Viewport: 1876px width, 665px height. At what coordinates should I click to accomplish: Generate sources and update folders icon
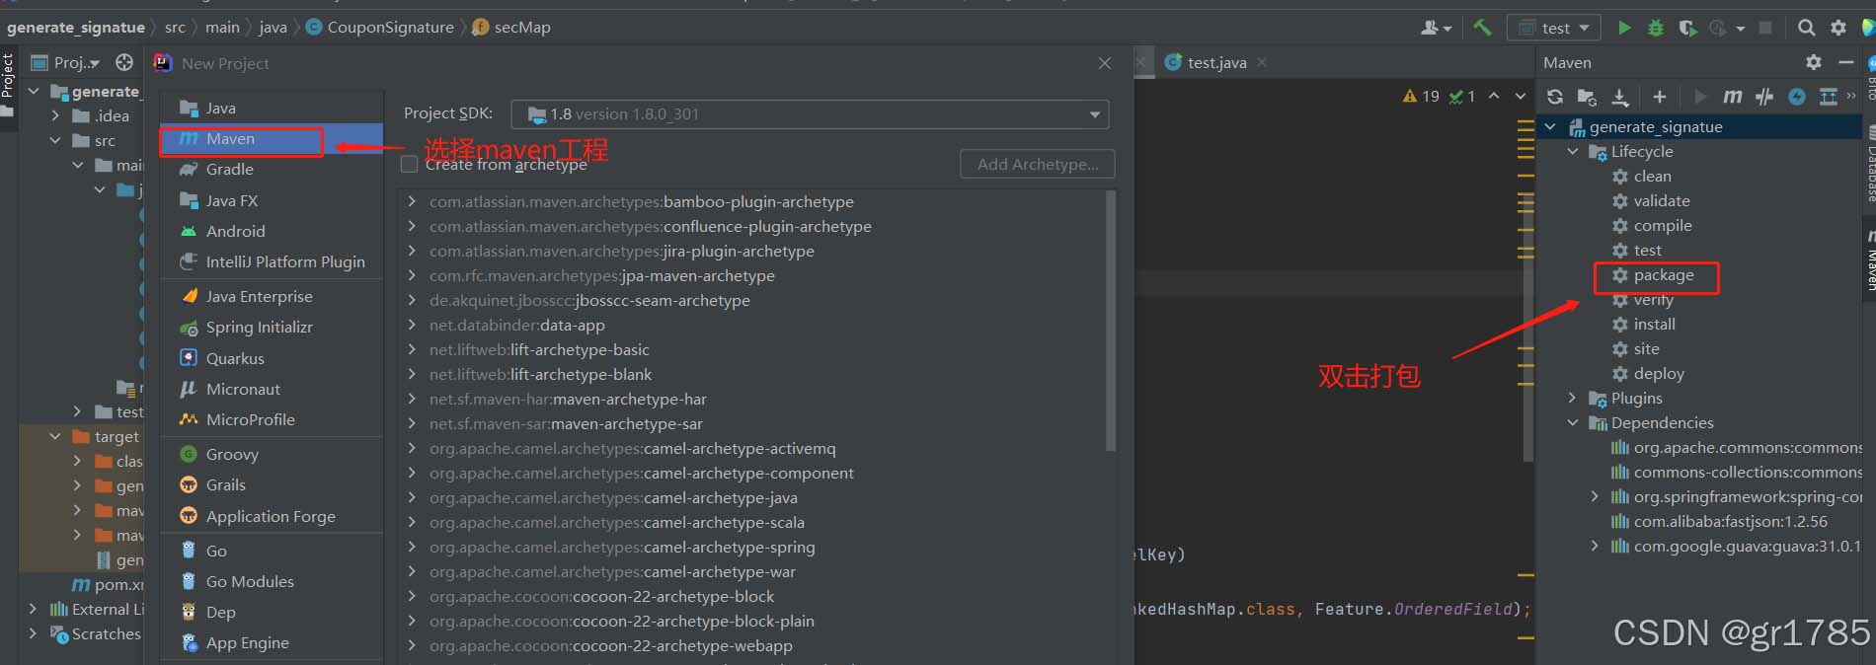(x=1587, y=97)
